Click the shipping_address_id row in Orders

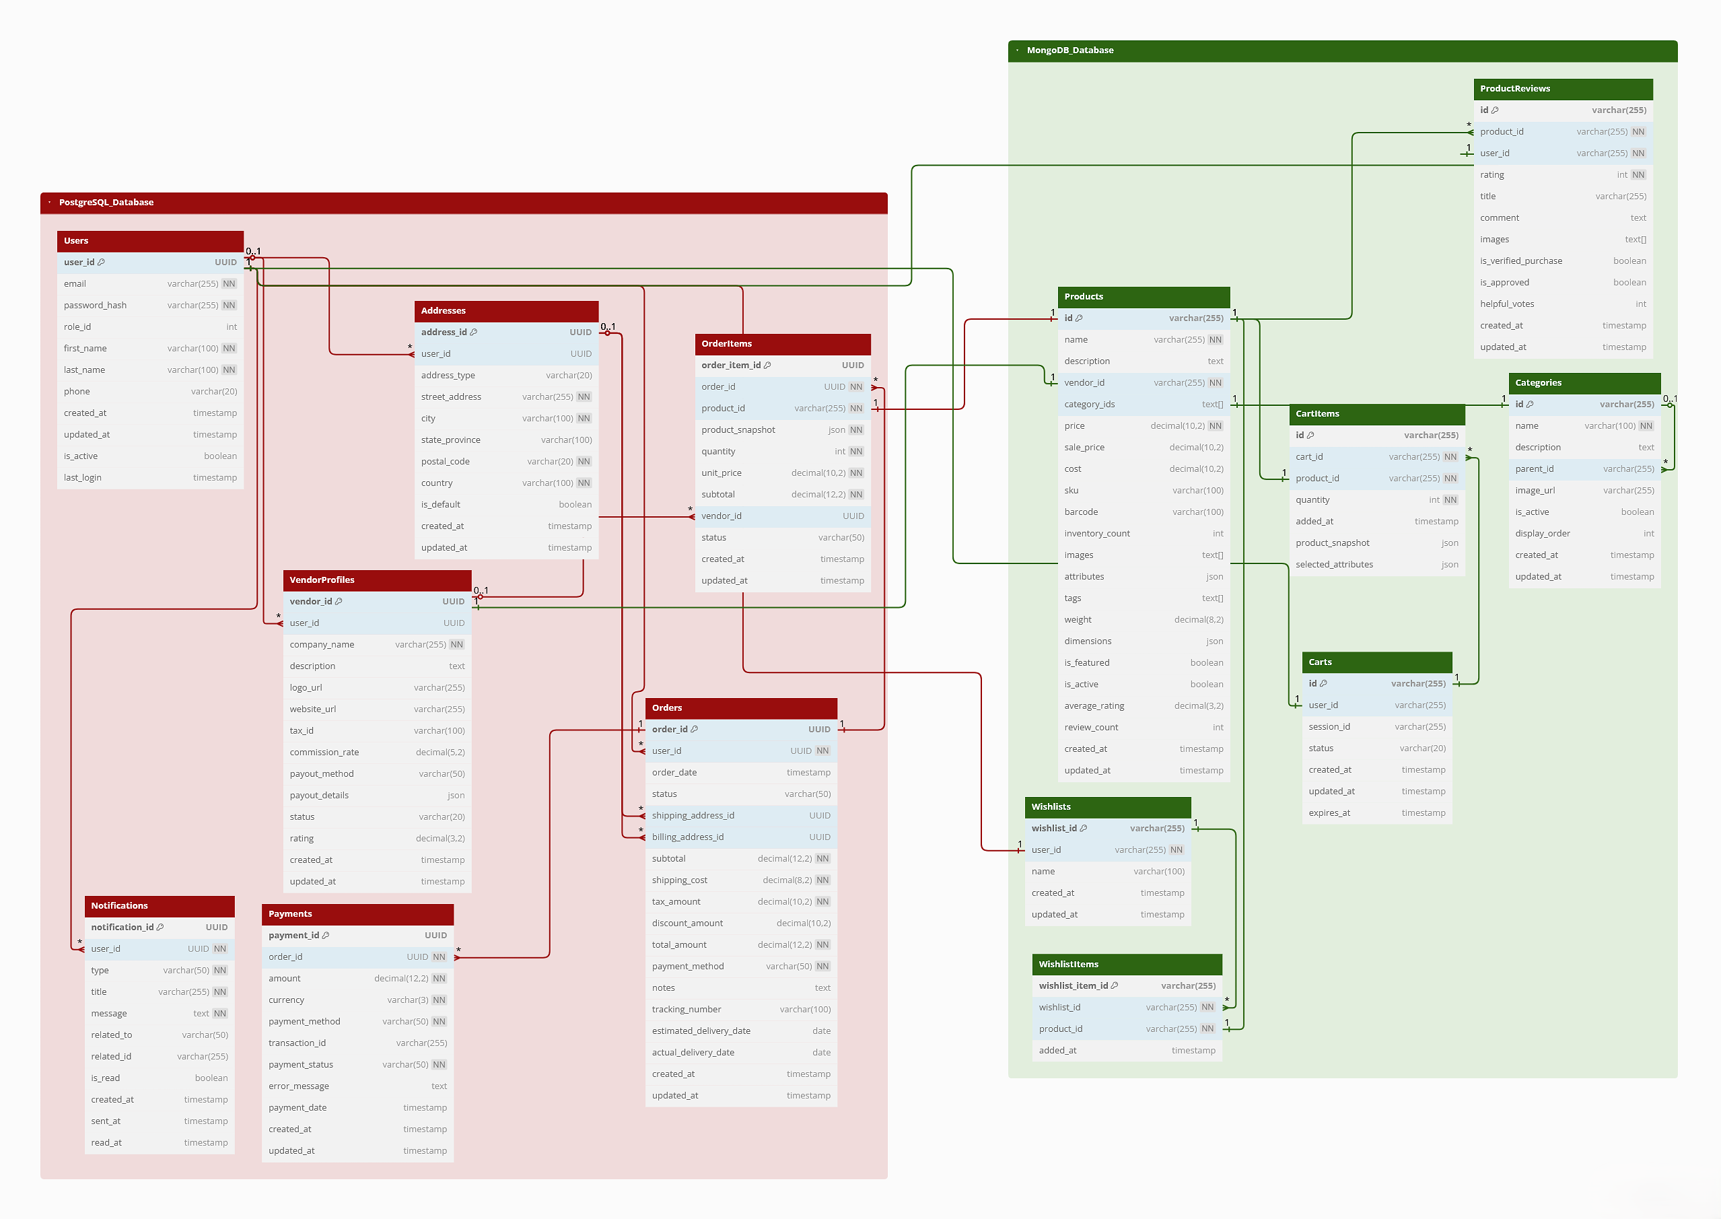(x=742, y=816)
